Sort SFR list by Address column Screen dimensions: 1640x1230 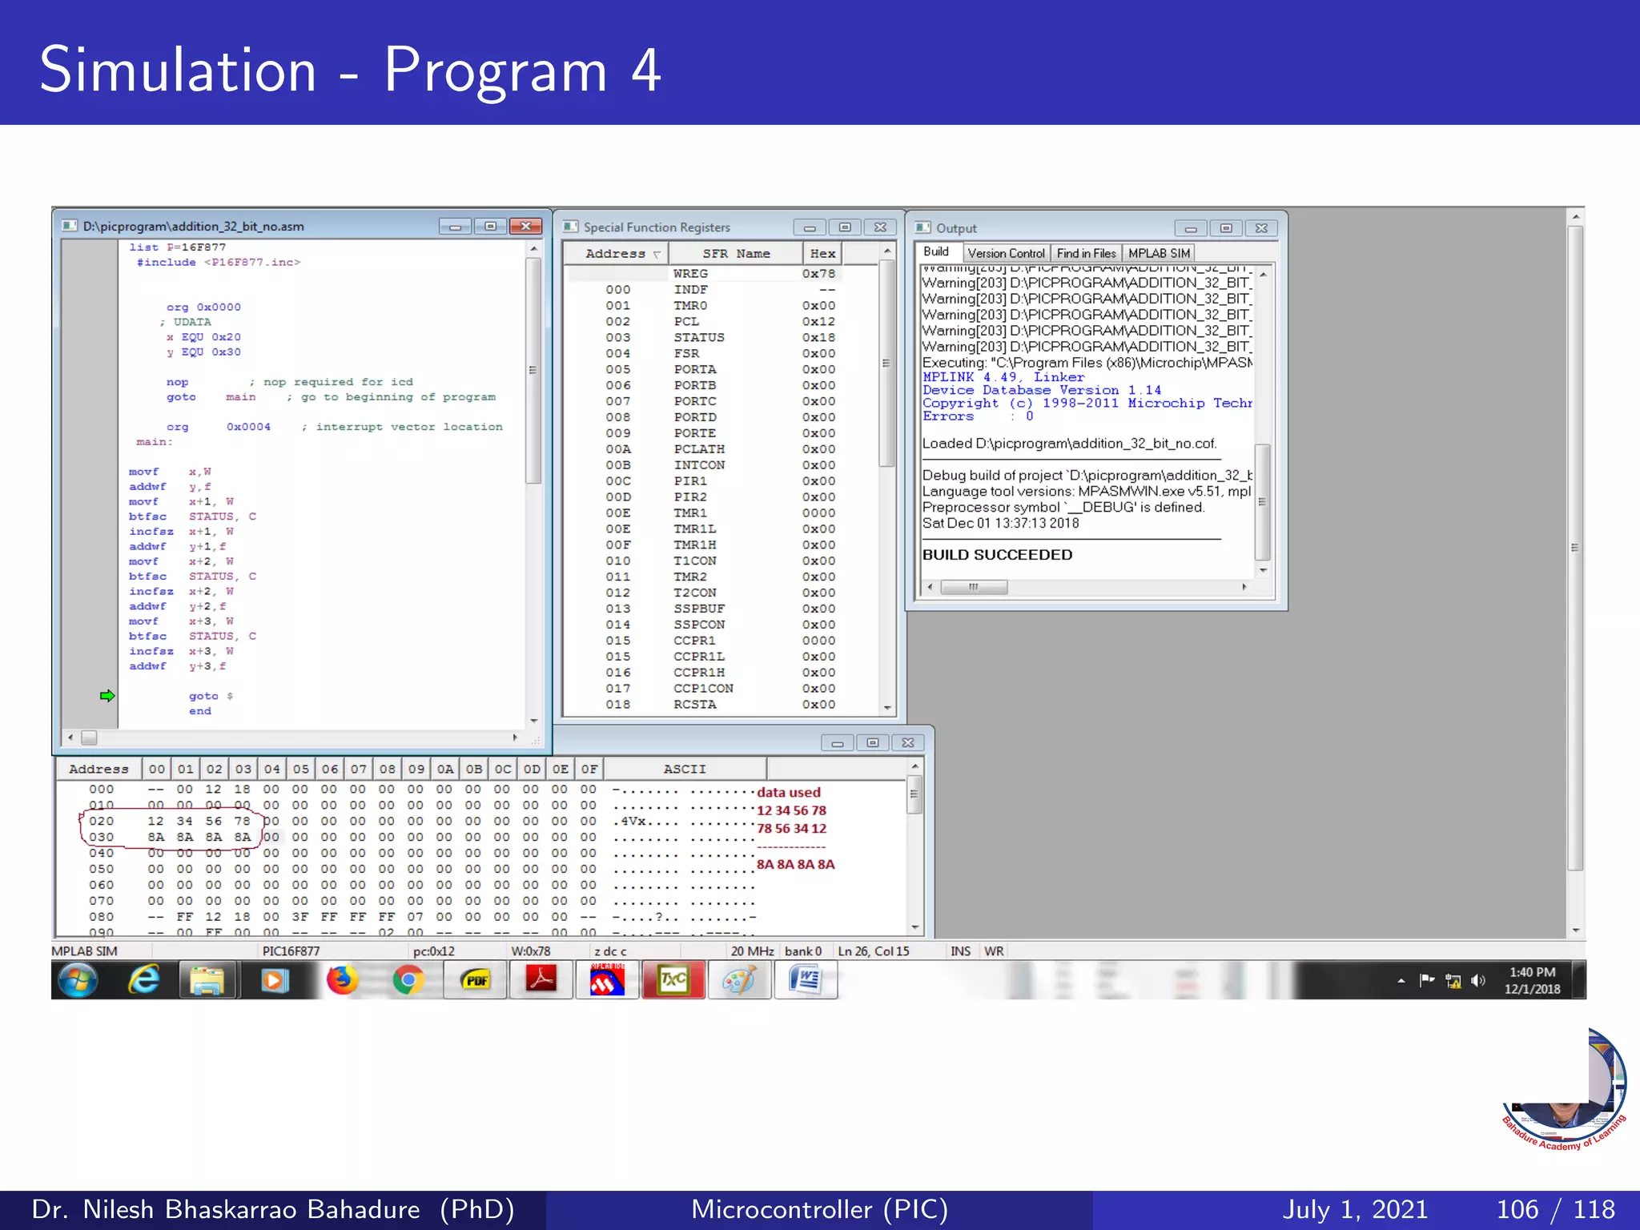point(616,253)
